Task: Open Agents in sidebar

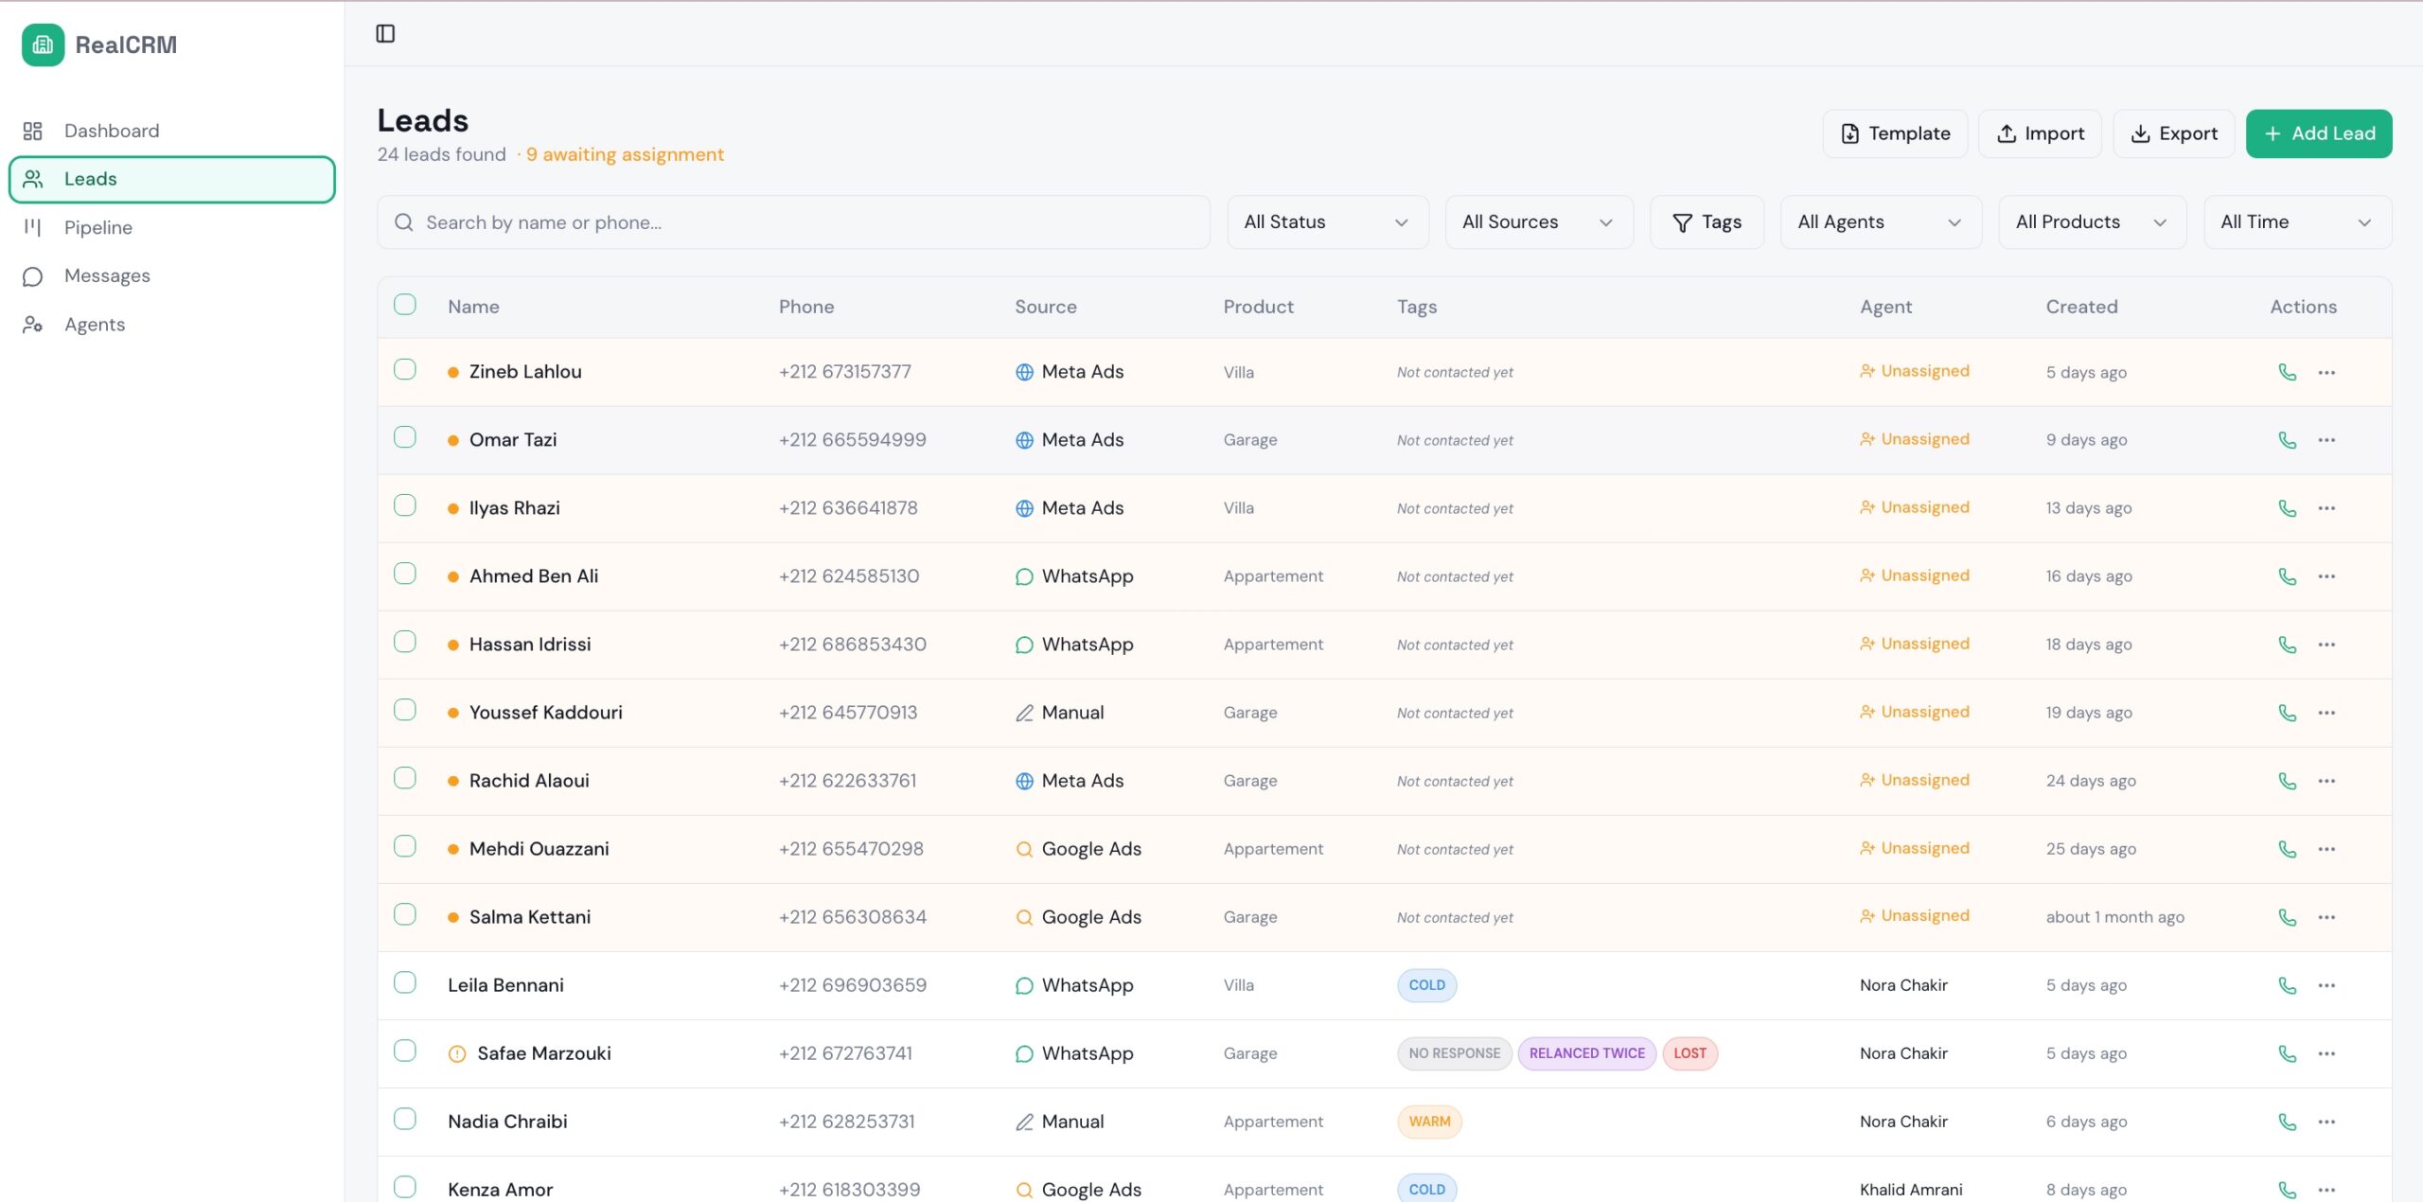Action: pos(172,325)
